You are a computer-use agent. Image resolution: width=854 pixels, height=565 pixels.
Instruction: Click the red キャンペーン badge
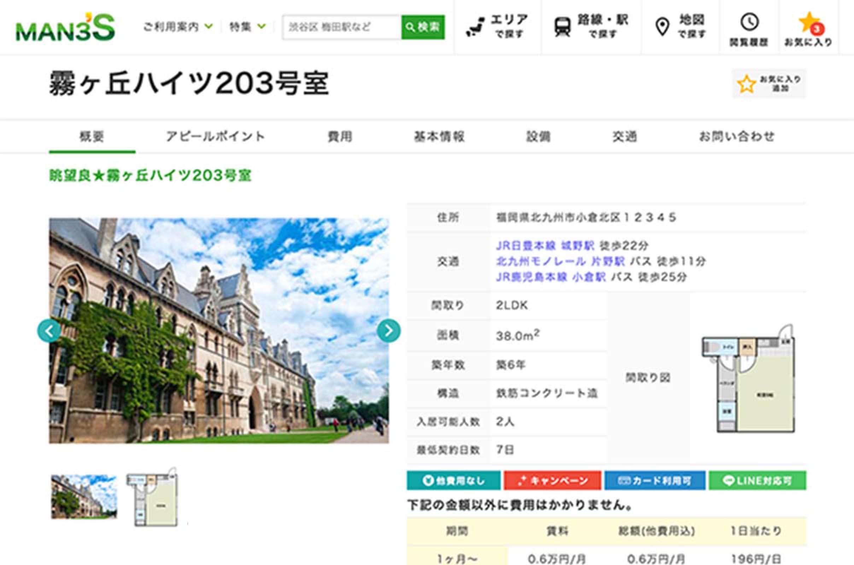552,480
